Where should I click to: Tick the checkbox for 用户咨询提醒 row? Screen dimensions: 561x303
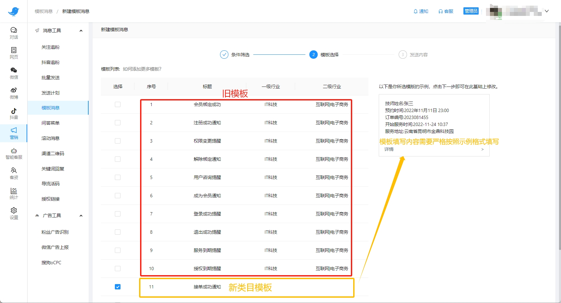[x=118, y=177]
